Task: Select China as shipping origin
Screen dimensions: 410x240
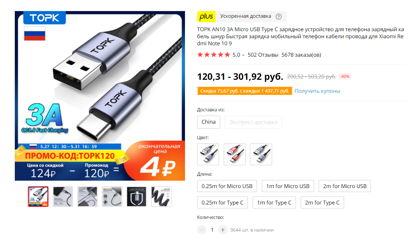Action: coord(209,122)
